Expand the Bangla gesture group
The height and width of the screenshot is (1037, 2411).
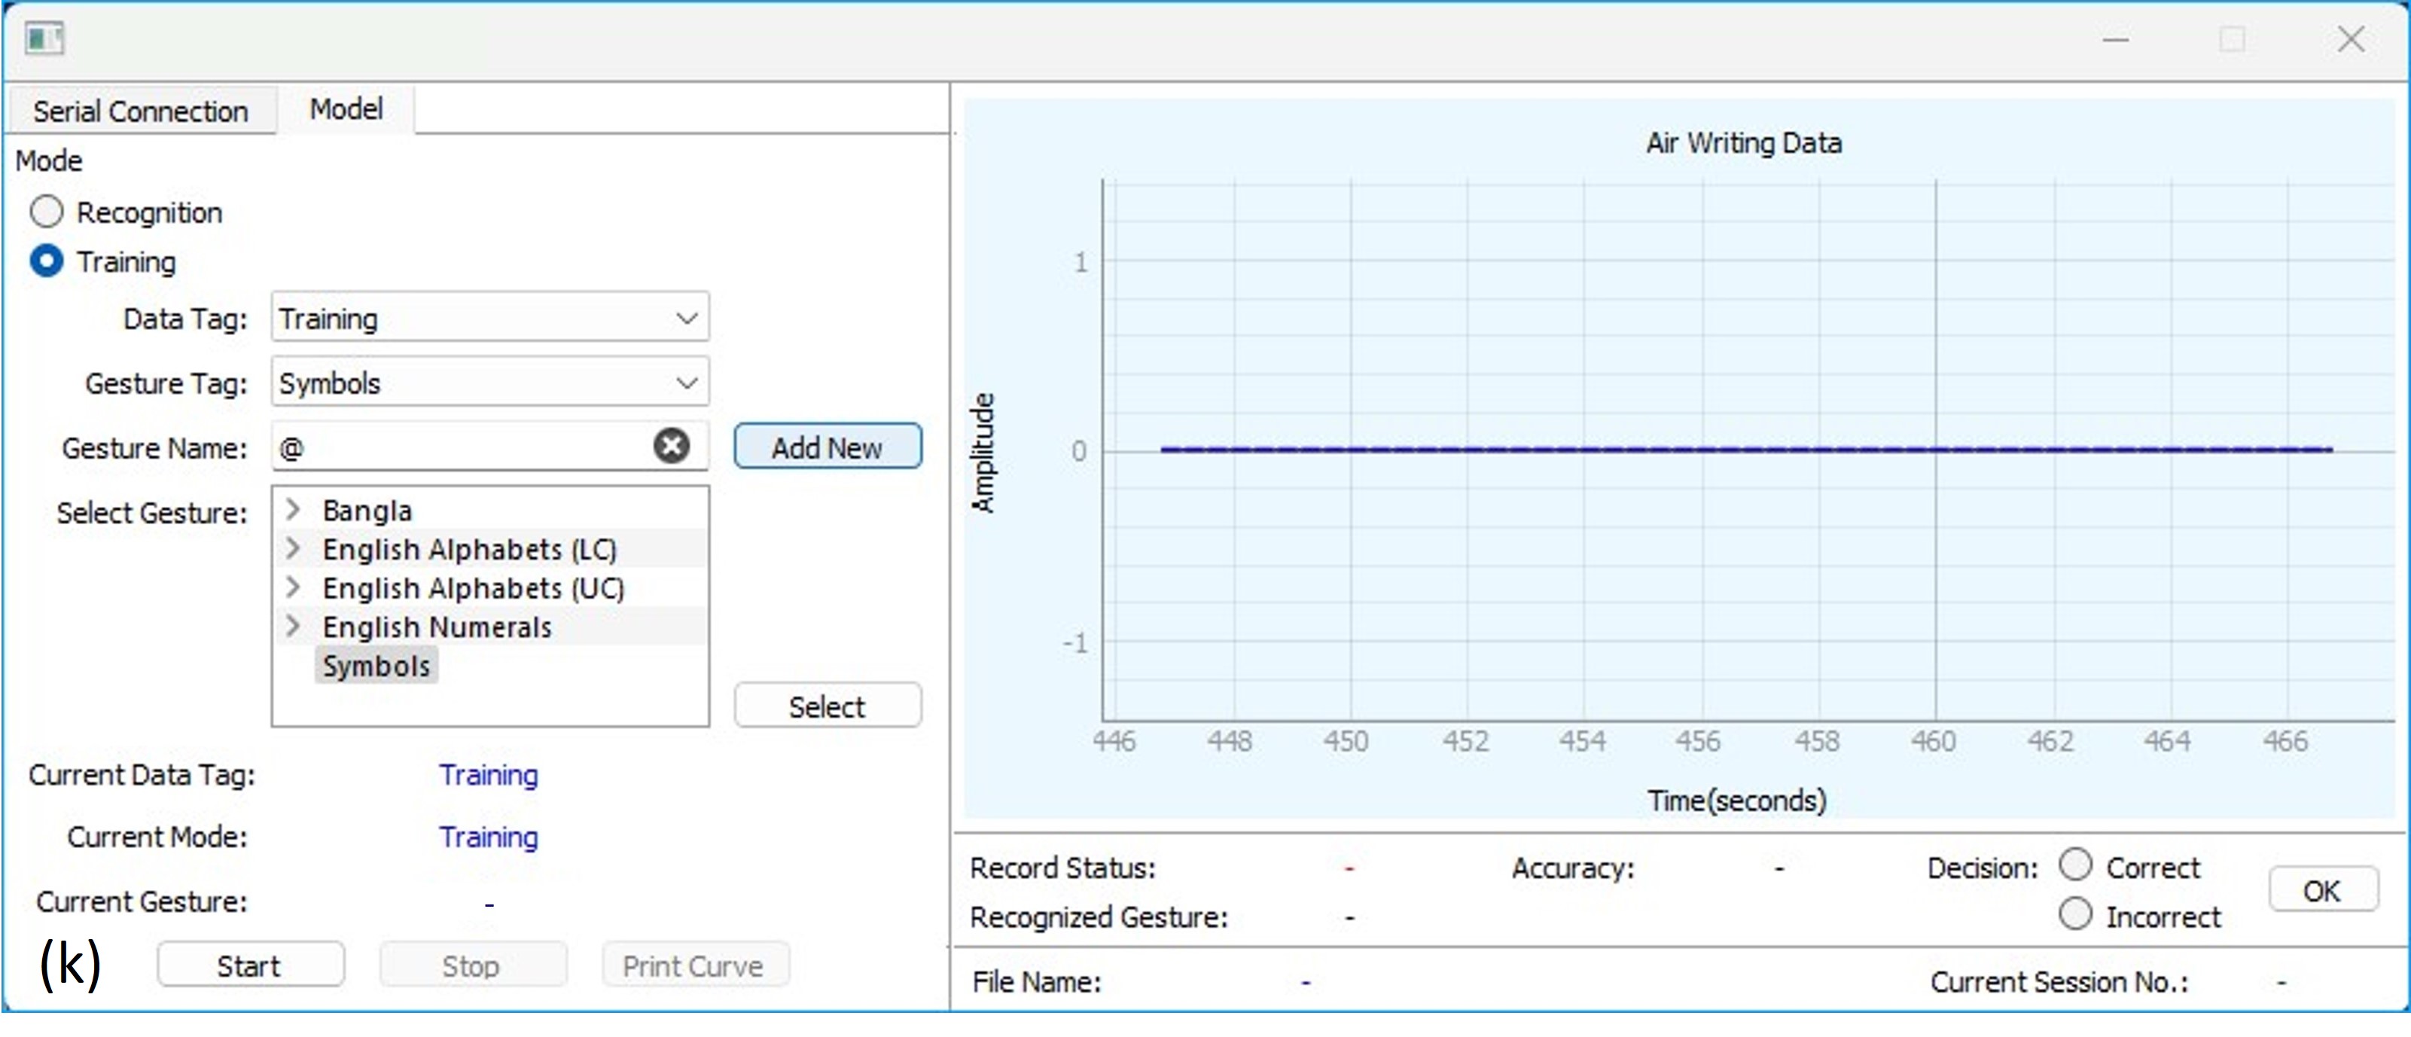click(x=293, y=509)
